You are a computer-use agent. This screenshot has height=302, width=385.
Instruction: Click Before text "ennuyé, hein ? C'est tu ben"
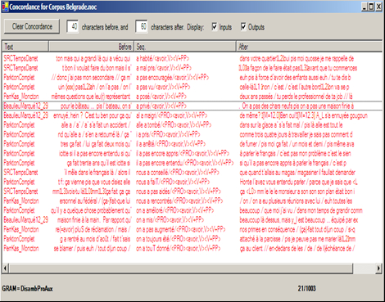tap(92, 115)
